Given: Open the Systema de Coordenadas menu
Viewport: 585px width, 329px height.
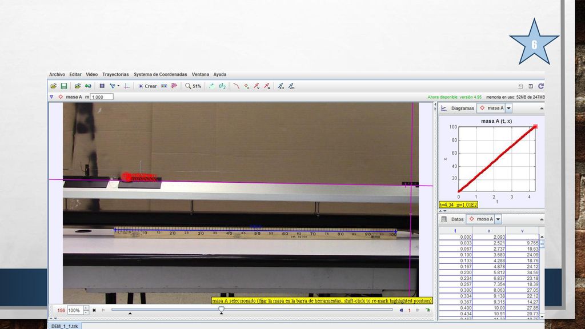Looking at the screenshot, I should pyautogui.click(x=161, y=75).
